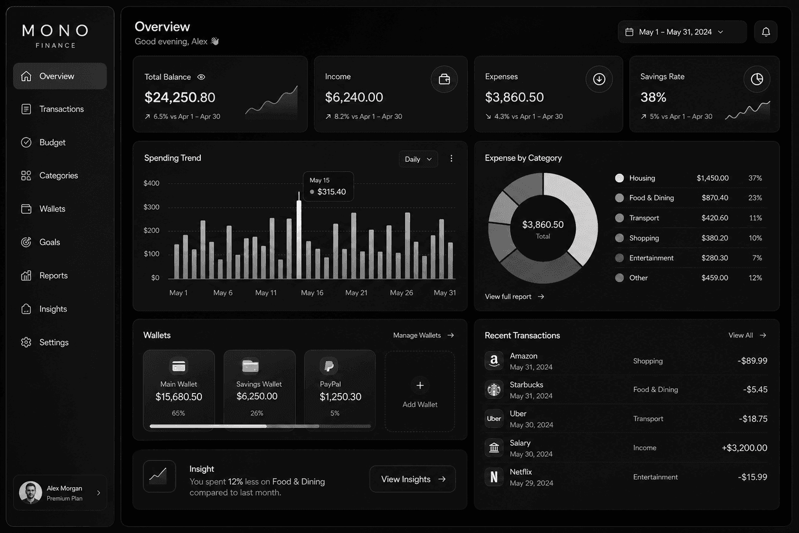
Task: Click the PayPal logo icon
Action: [x=329, y=366]
